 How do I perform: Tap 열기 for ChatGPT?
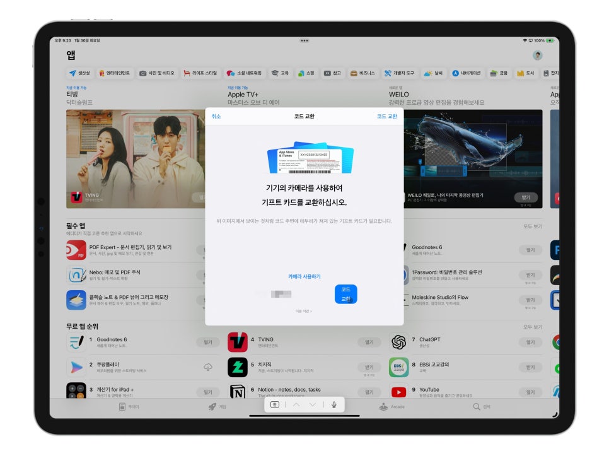[x=531, y=342]
